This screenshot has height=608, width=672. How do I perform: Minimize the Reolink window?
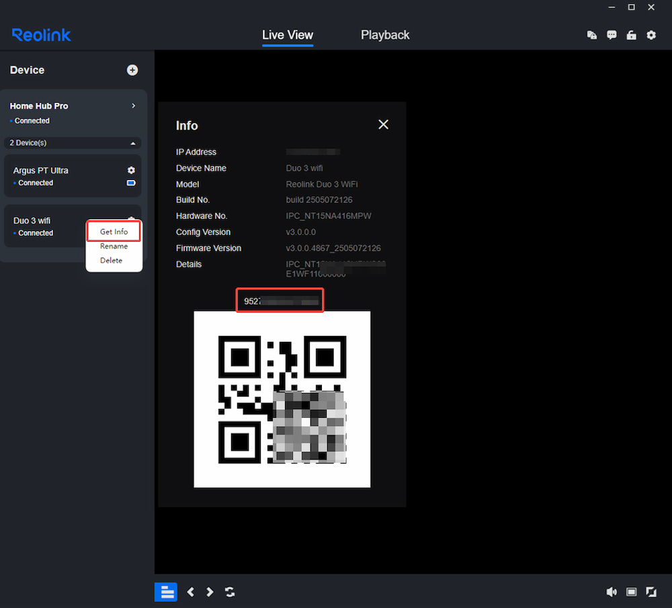pyautogui.click(x=612, y=7)
